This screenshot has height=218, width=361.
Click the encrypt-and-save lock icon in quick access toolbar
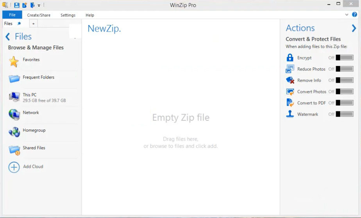point(24,5)
